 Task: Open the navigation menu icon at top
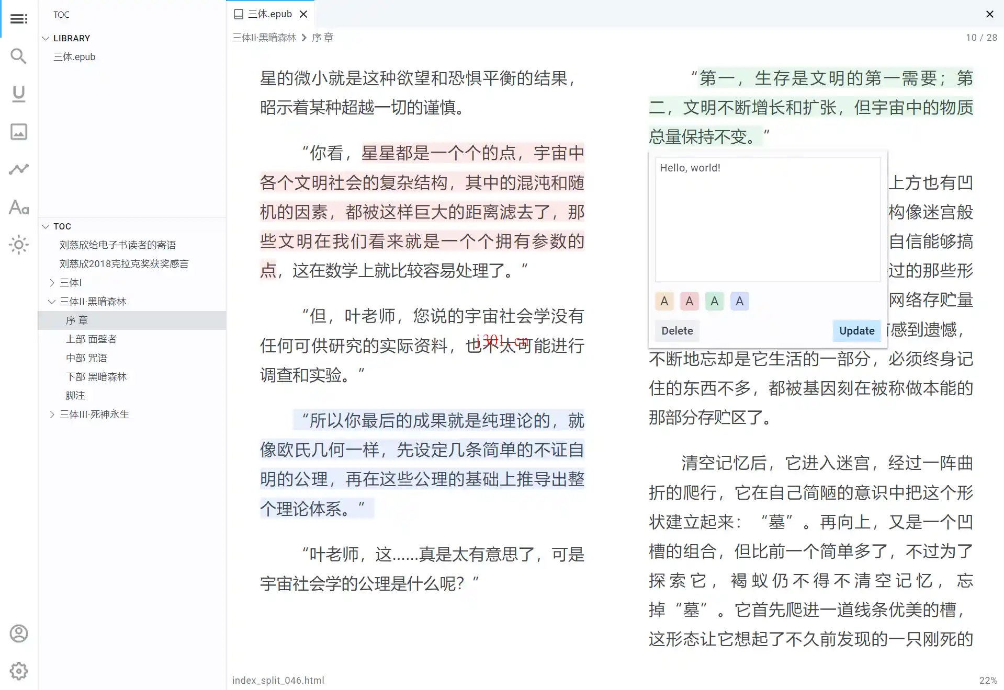[x=19, y=18]
